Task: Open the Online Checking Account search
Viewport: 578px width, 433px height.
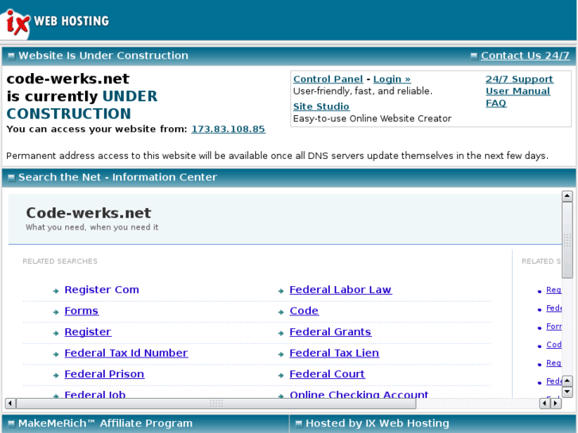Action: pyautogui.click(x=359, y=394)
